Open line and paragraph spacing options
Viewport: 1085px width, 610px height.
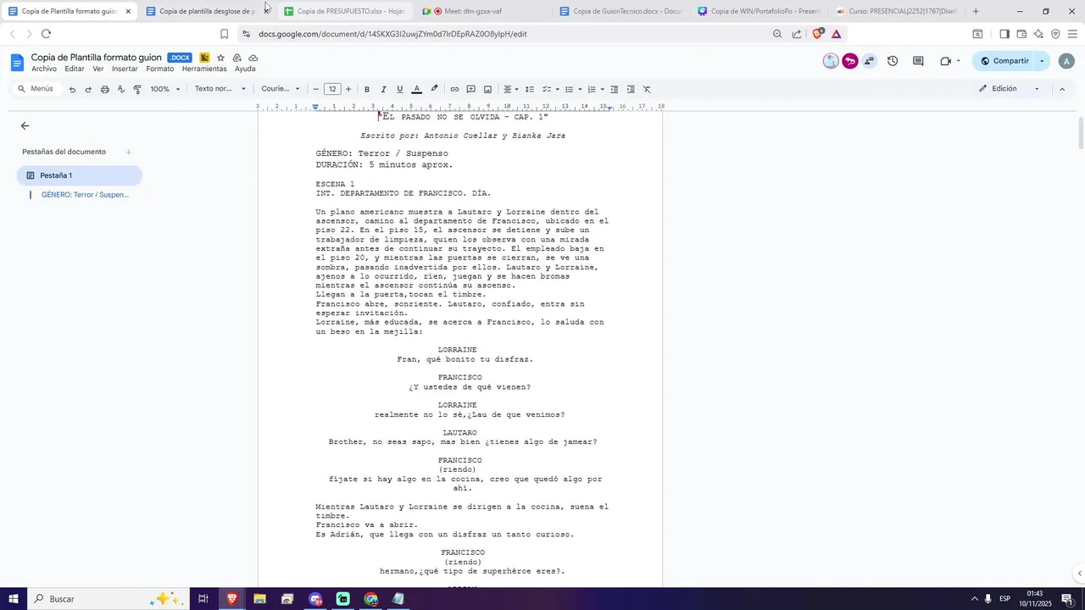(x=530, y=89)
